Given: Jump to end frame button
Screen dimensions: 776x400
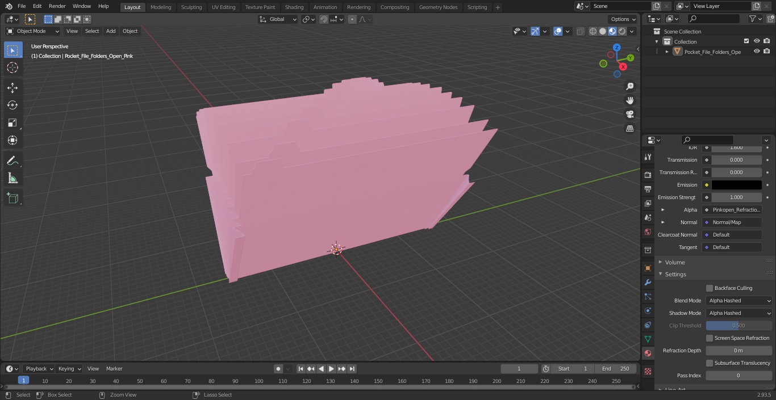Looking at the screenshot, I should tap(352, 369).
